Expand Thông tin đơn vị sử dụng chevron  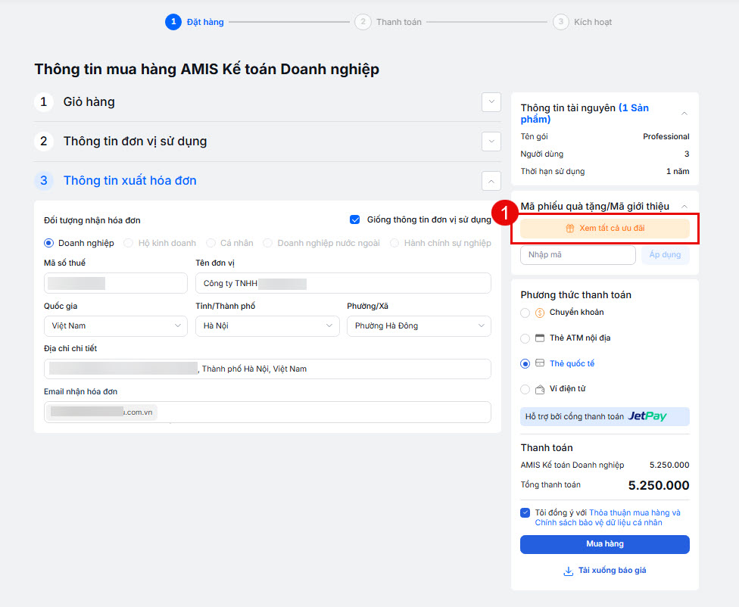491,142
